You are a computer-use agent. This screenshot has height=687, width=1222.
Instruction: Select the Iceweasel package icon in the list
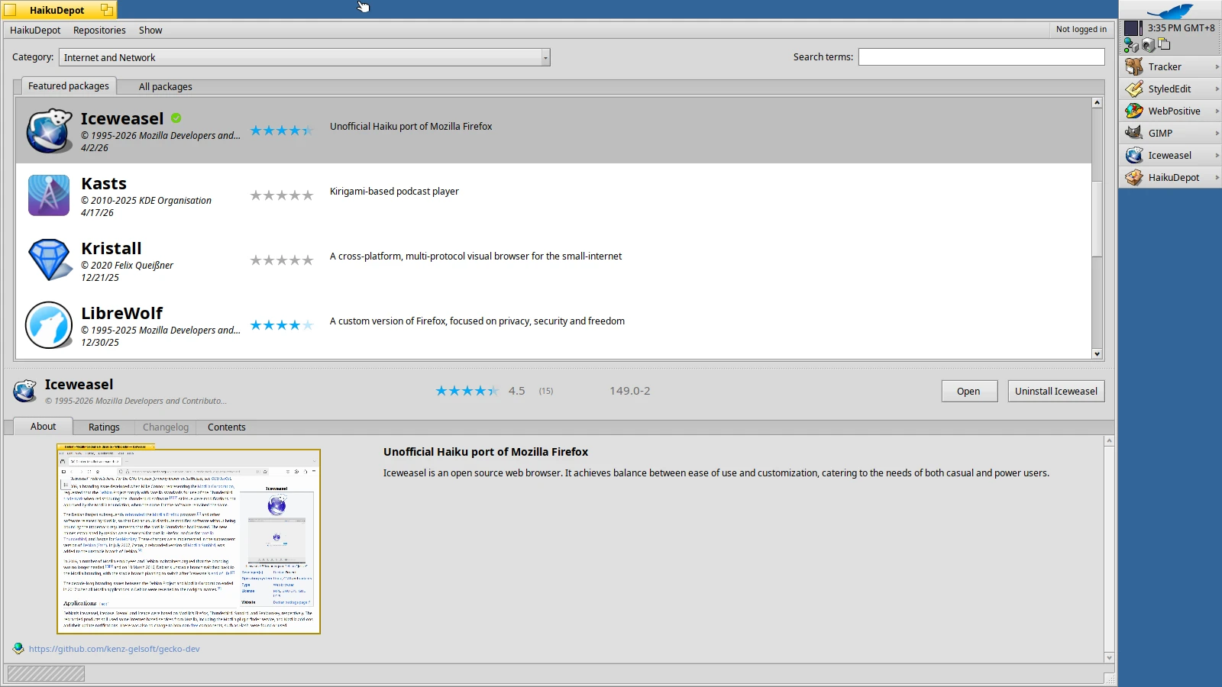click(x=49, y=130)
